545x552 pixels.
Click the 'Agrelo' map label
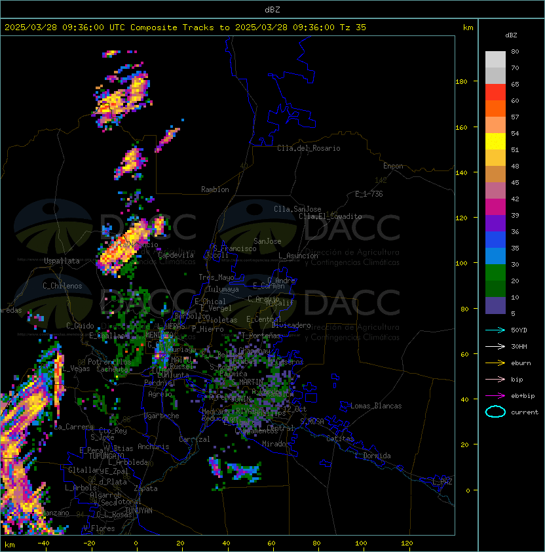[160, 394]
